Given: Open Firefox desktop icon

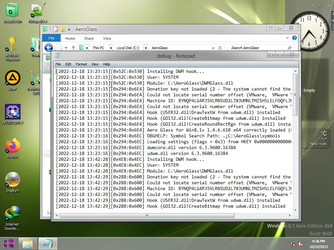Looking at the screenshot, I should [x=12, y=148].
